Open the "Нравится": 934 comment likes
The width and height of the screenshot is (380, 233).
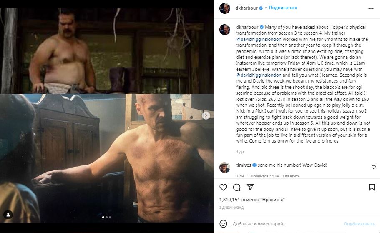click(x=264, y=176)
